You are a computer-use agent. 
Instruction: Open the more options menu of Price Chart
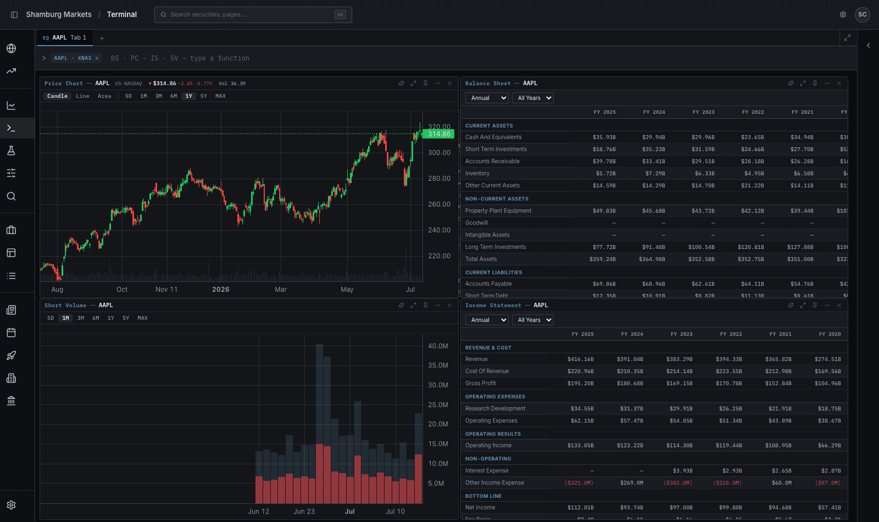pos(438,84)
